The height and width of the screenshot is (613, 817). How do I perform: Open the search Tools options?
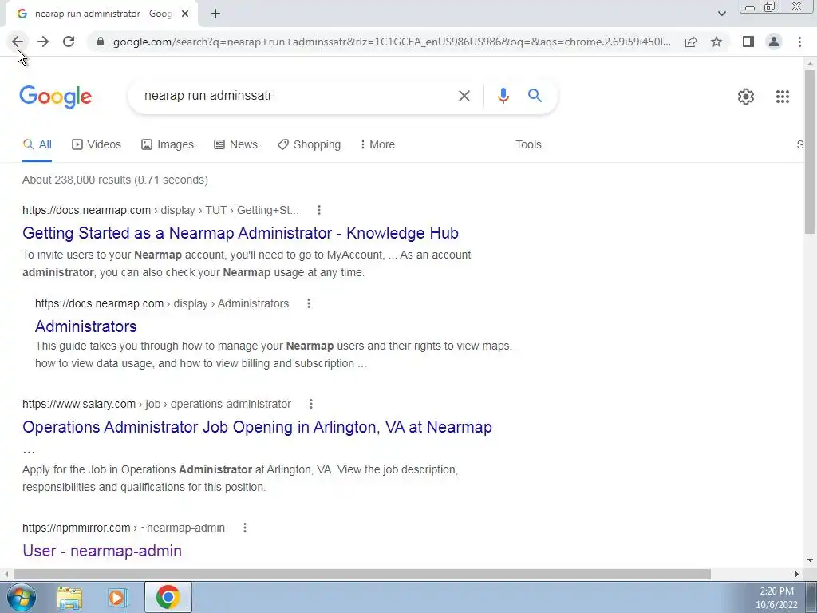coord(528,145)
